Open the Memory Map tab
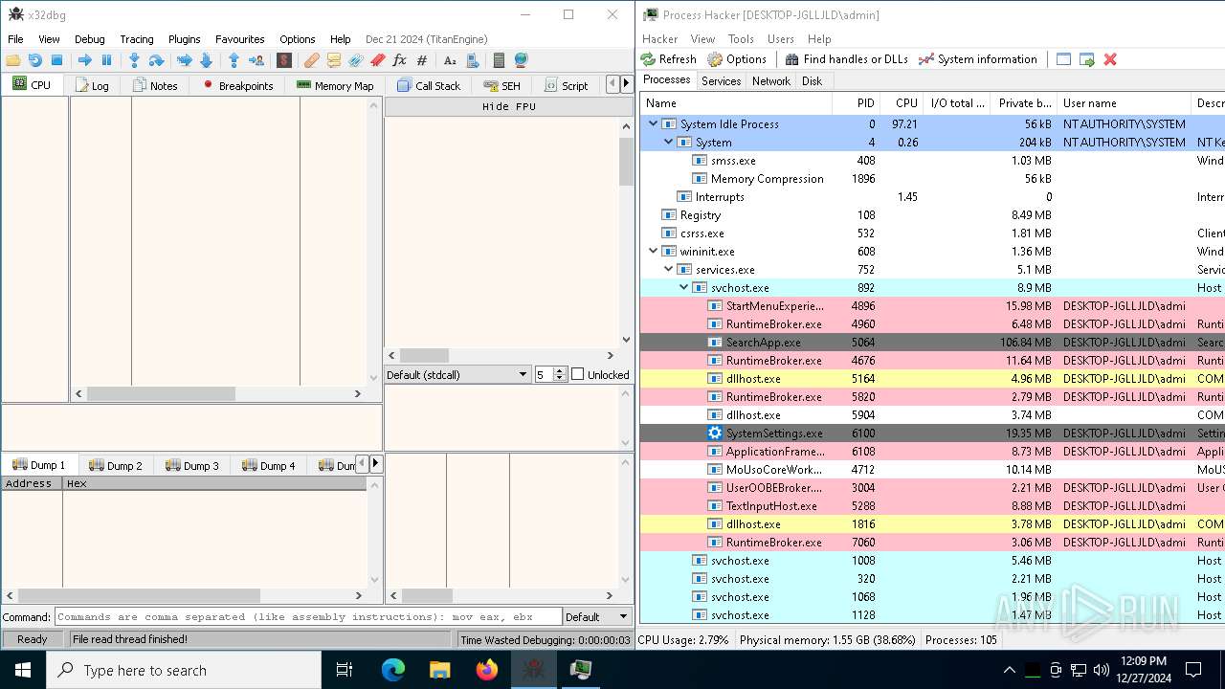Image resolution: width=1225 pixels, height=689 pixels. point(335,85)
